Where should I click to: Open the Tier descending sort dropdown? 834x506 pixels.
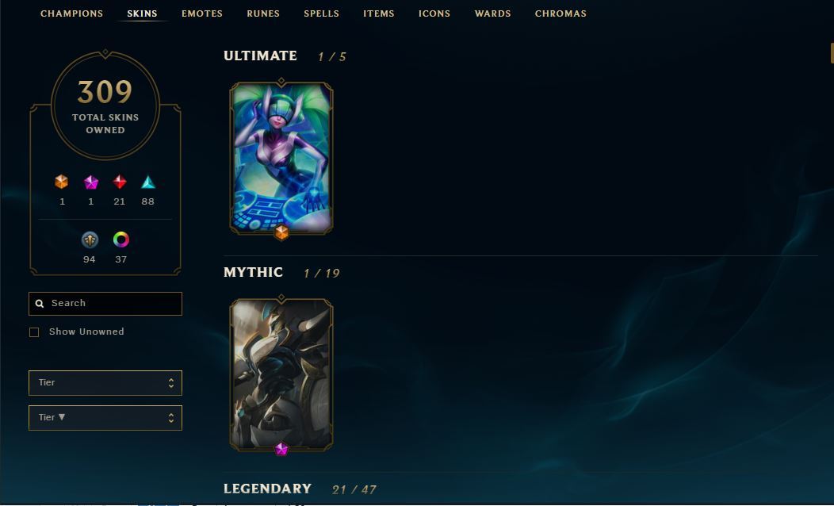point(105,418)
